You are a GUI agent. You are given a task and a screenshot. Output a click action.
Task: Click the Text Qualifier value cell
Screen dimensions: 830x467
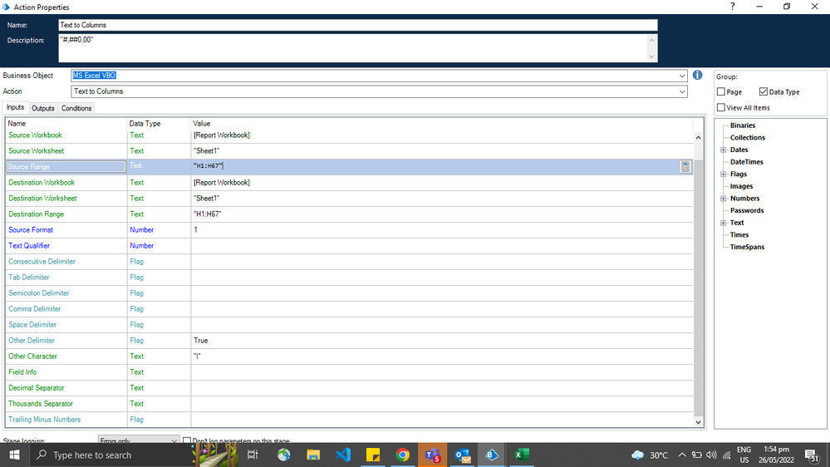coord(441,246)
